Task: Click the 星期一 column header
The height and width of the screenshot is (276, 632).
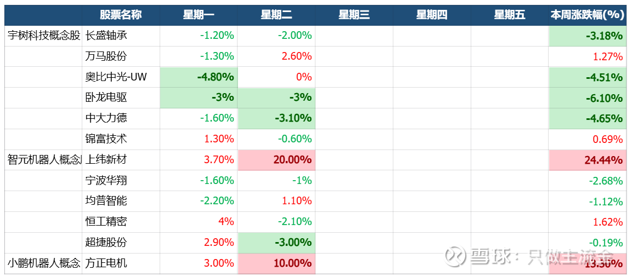Action: [199, 15]
